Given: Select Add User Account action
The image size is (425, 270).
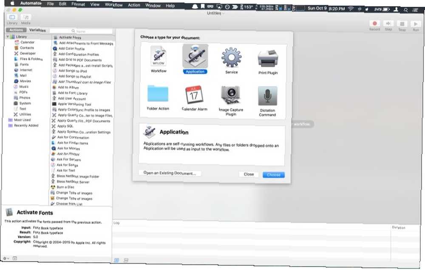Looking at the screenshot, I should point(69,98).
